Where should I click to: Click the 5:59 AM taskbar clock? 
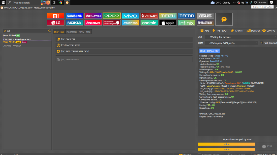[262, 3]
